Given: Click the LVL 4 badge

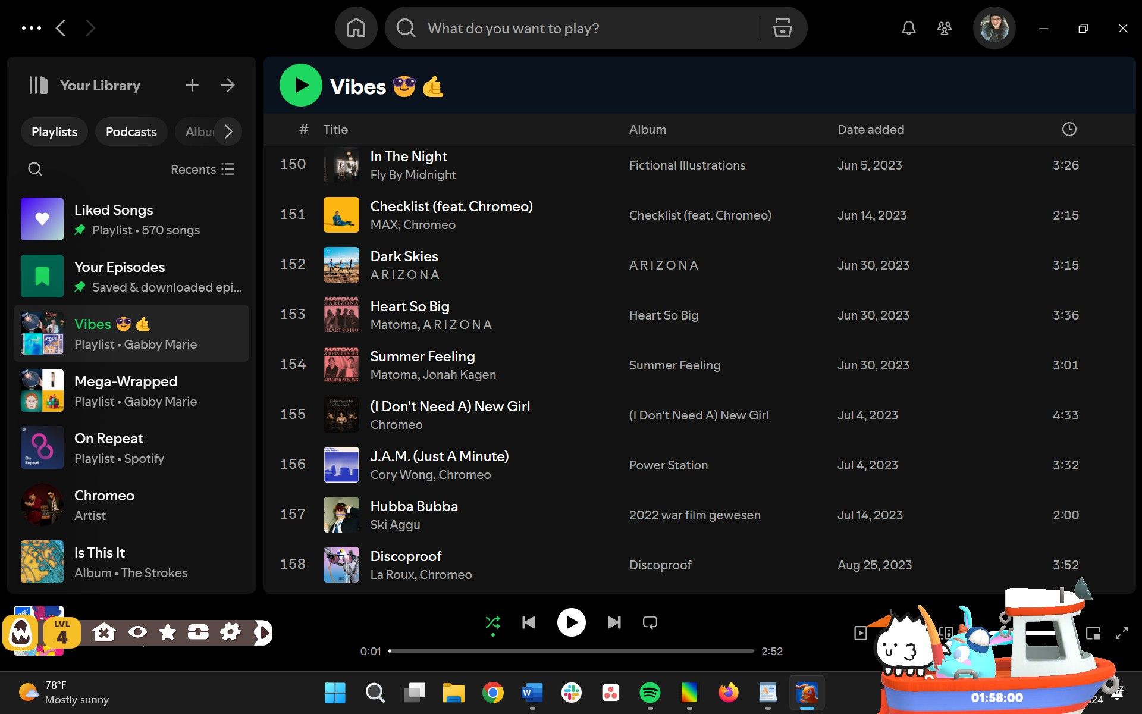Looking at the screenshot, I should tap(62, 632).
